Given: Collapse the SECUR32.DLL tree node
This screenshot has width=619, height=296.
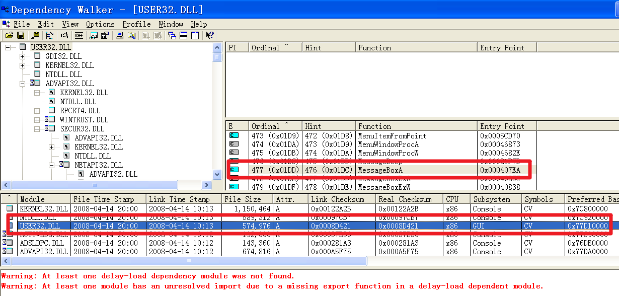Looking at the screenshot, I should (x=37, y=128).
